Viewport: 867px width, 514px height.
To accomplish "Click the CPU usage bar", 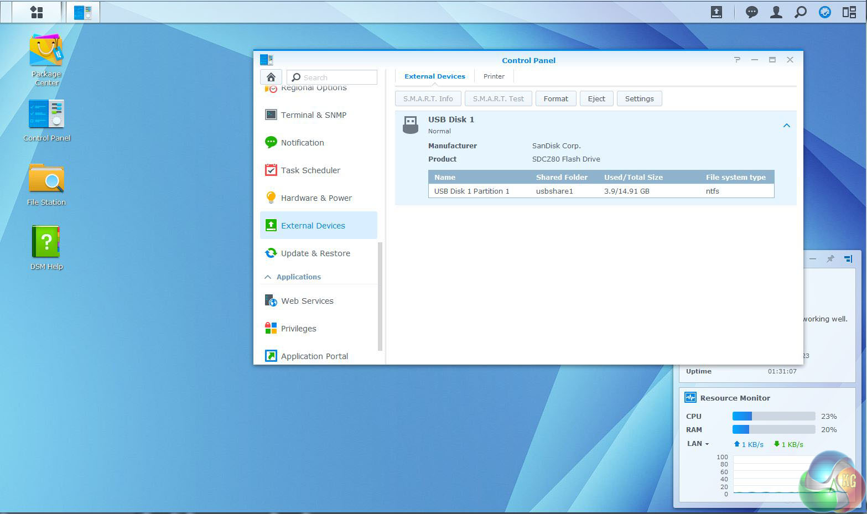I will click(773, 416).
